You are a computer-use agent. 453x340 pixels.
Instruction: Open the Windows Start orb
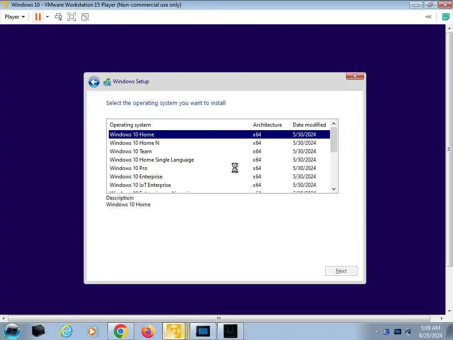point(12,331)
